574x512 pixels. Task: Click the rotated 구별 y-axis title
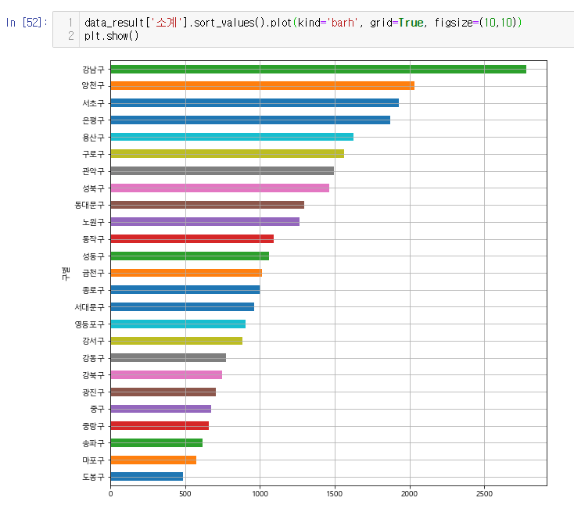coord(66,273)
